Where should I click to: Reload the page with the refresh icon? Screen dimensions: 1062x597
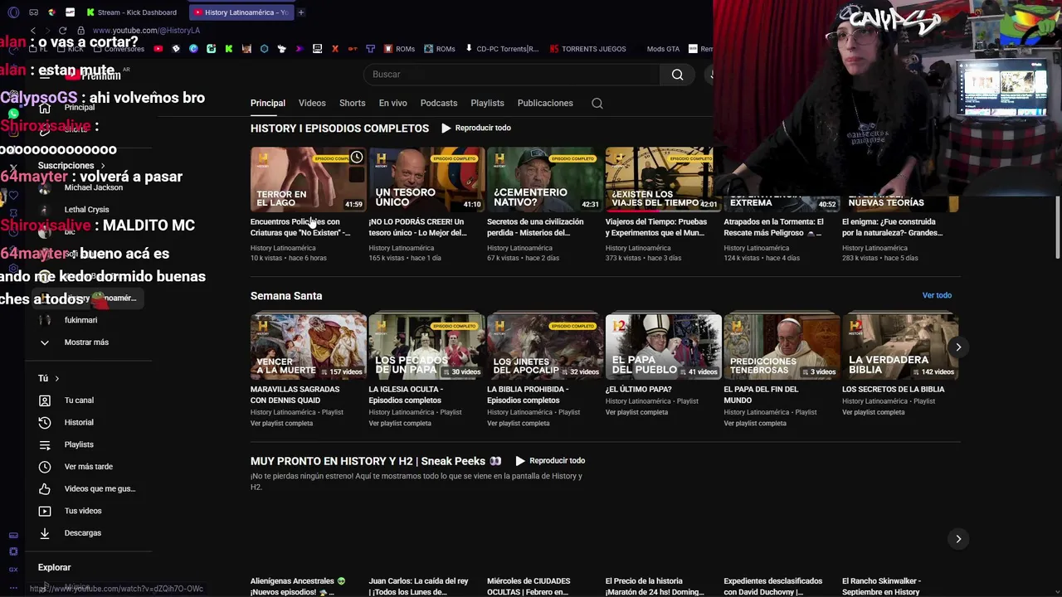tap(62, 31)
